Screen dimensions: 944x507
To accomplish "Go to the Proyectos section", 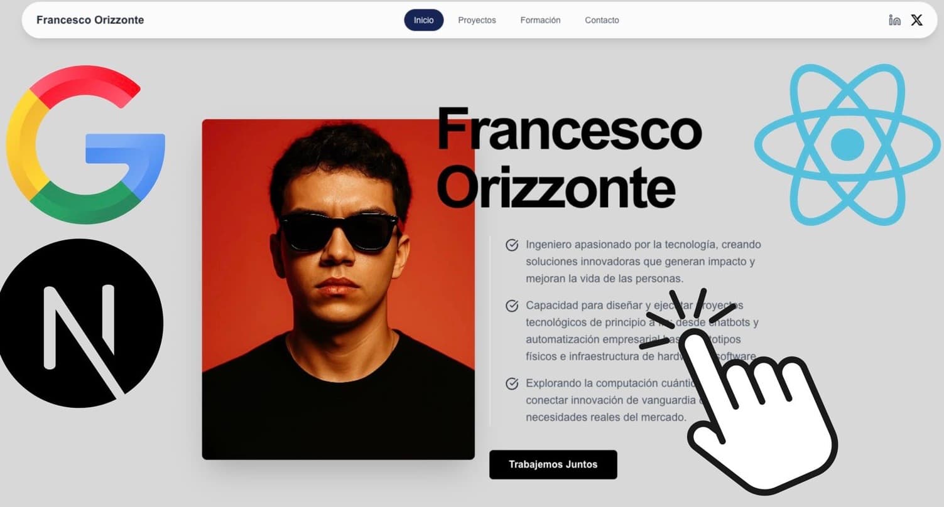I will click(477, 20).
